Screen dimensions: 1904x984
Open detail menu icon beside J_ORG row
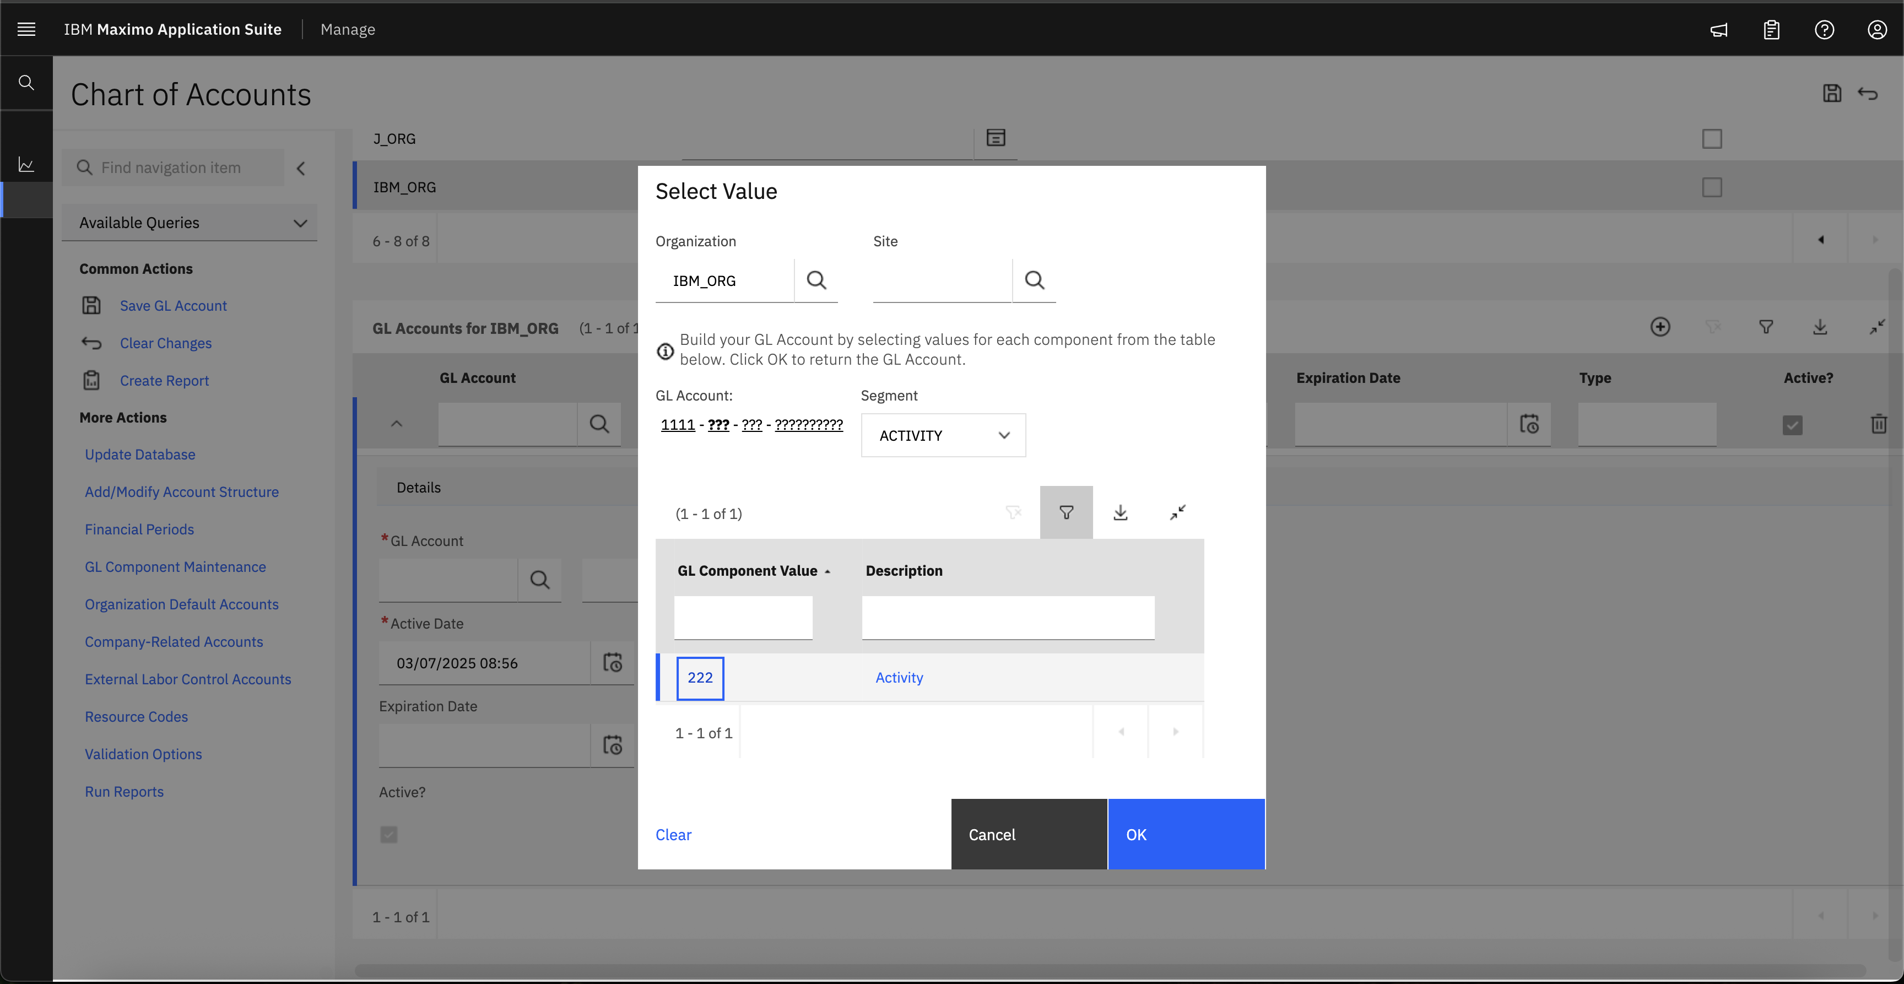[x=996, y=138]
